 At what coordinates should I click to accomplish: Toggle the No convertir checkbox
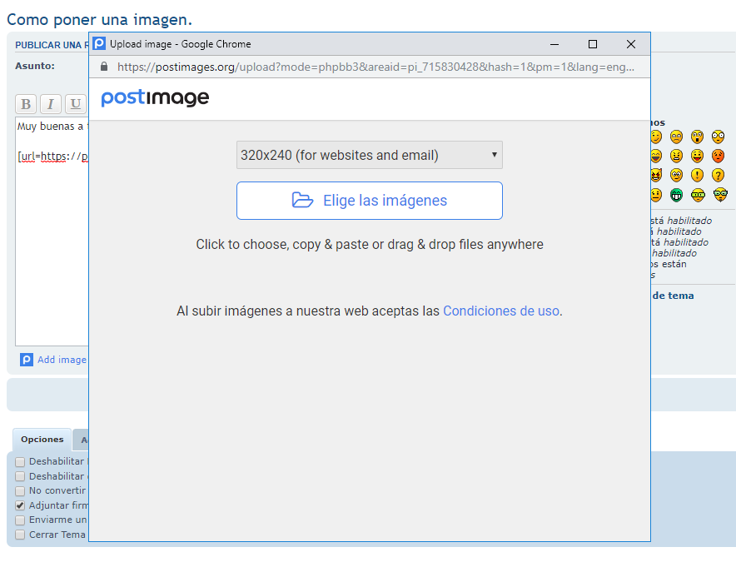20,491
